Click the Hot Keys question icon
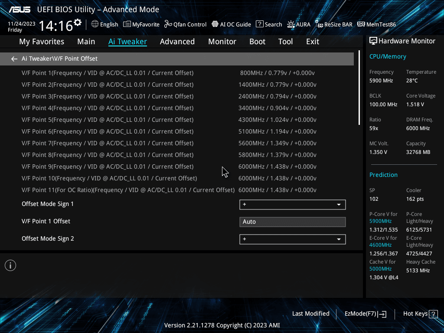Screen dimensions: 444x333 coord(433,314)
